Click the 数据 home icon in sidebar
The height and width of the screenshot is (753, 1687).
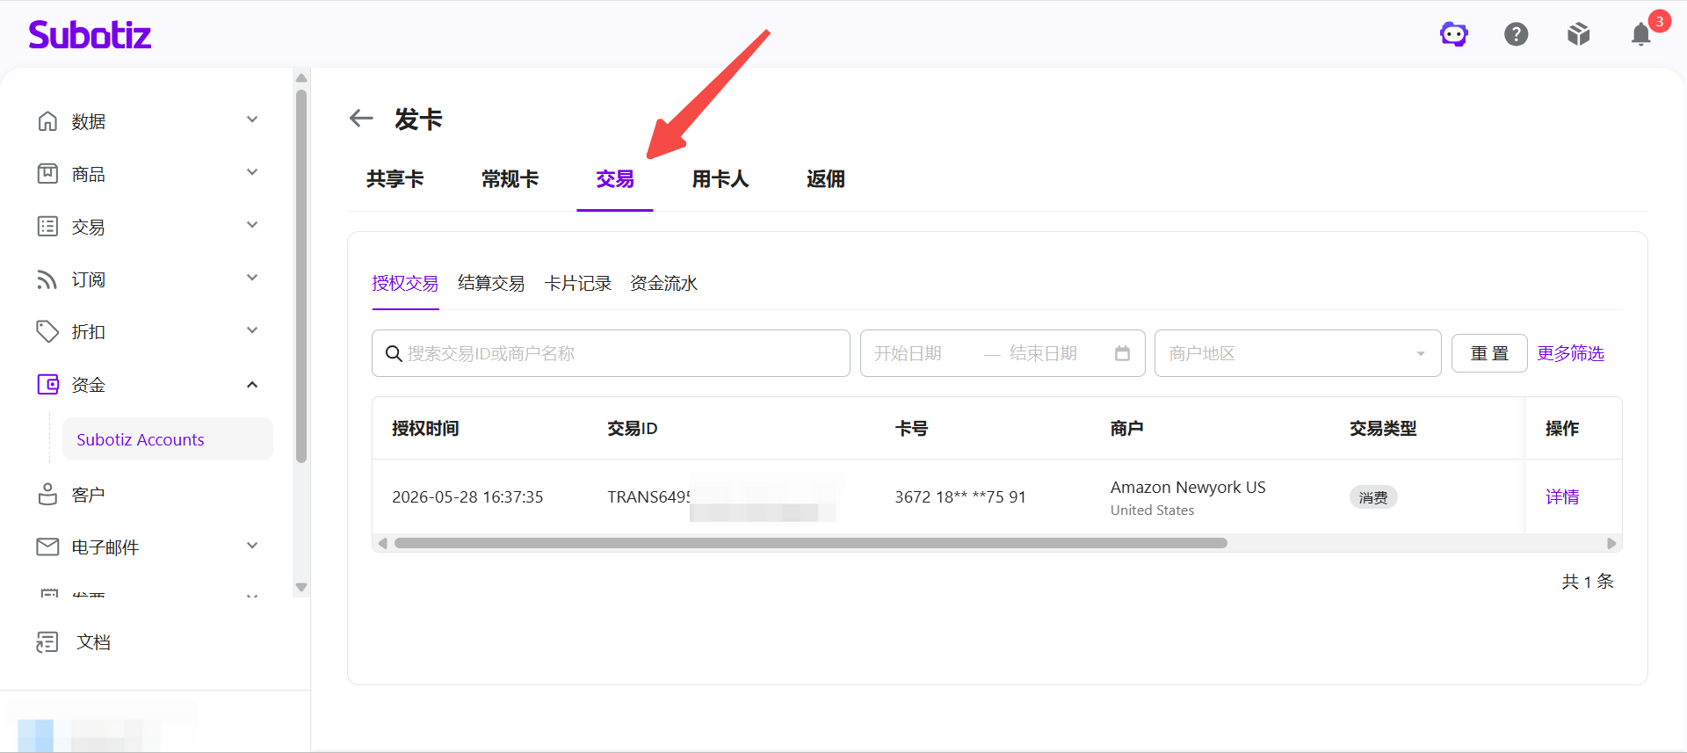click(47, 120)
